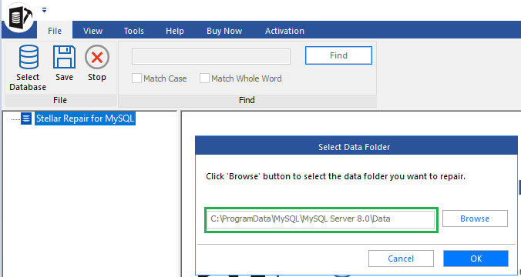Open the Help tab
The height and width of the screenshot is (277, 521).
pyautogui.click(x=175, y=31)
